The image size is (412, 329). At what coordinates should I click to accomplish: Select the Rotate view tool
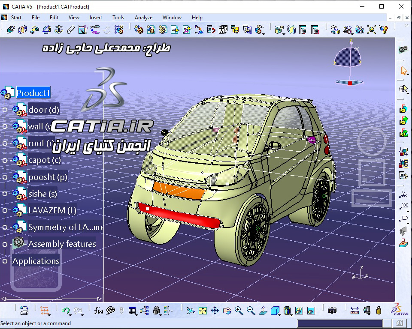227,311
